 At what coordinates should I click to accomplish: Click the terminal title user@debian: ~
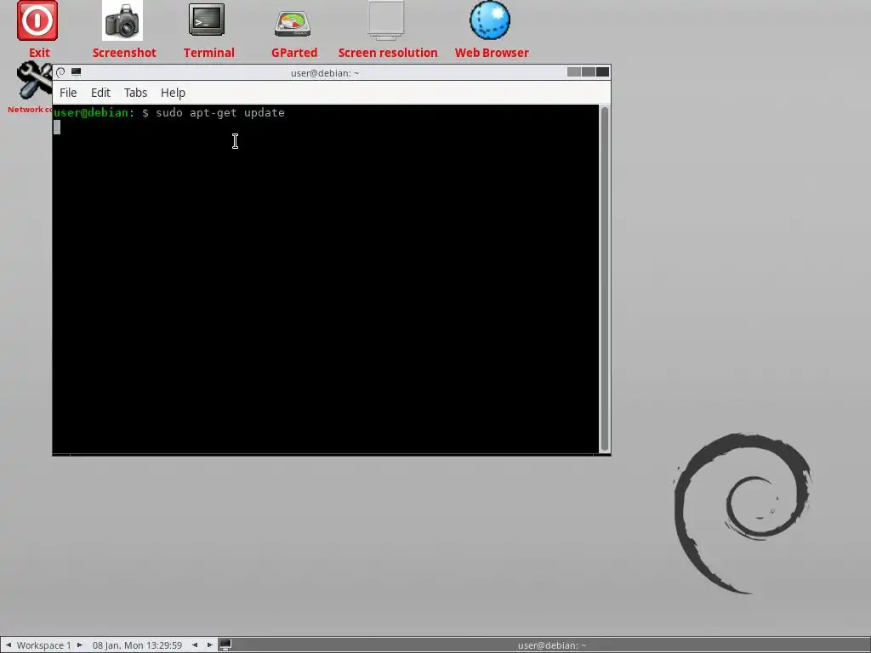(x=325, y=73)
